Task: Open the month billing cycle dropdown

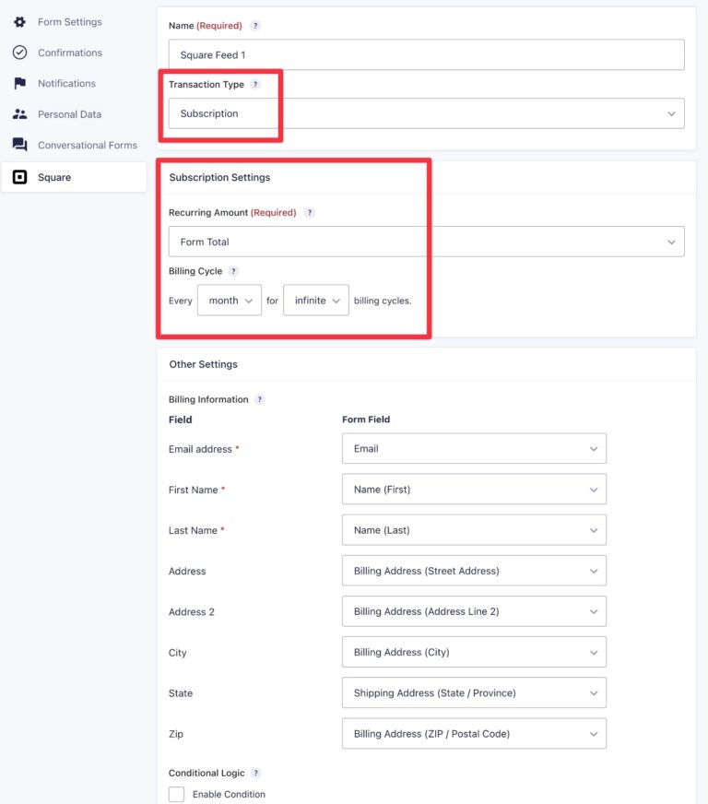Action: click(x=229, y=300)
